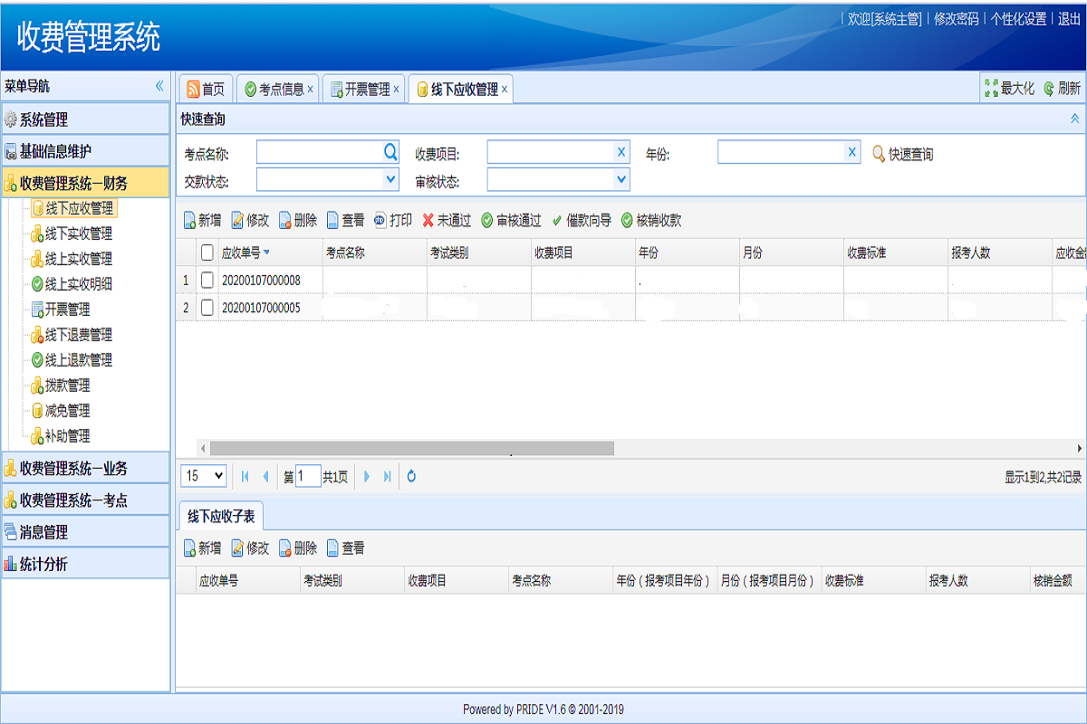
Task: Click the 退出 logout link
Action: coord(1069,19)
